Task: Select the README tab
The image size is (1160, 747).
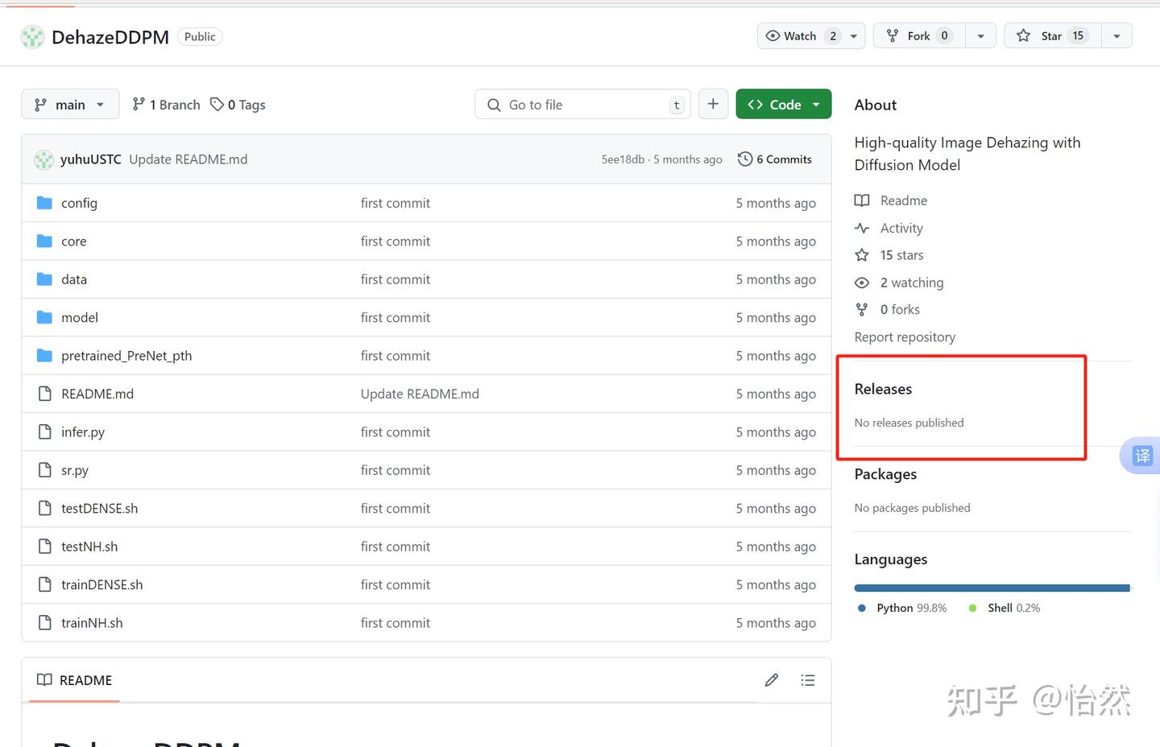Action: tap(75, 680)
